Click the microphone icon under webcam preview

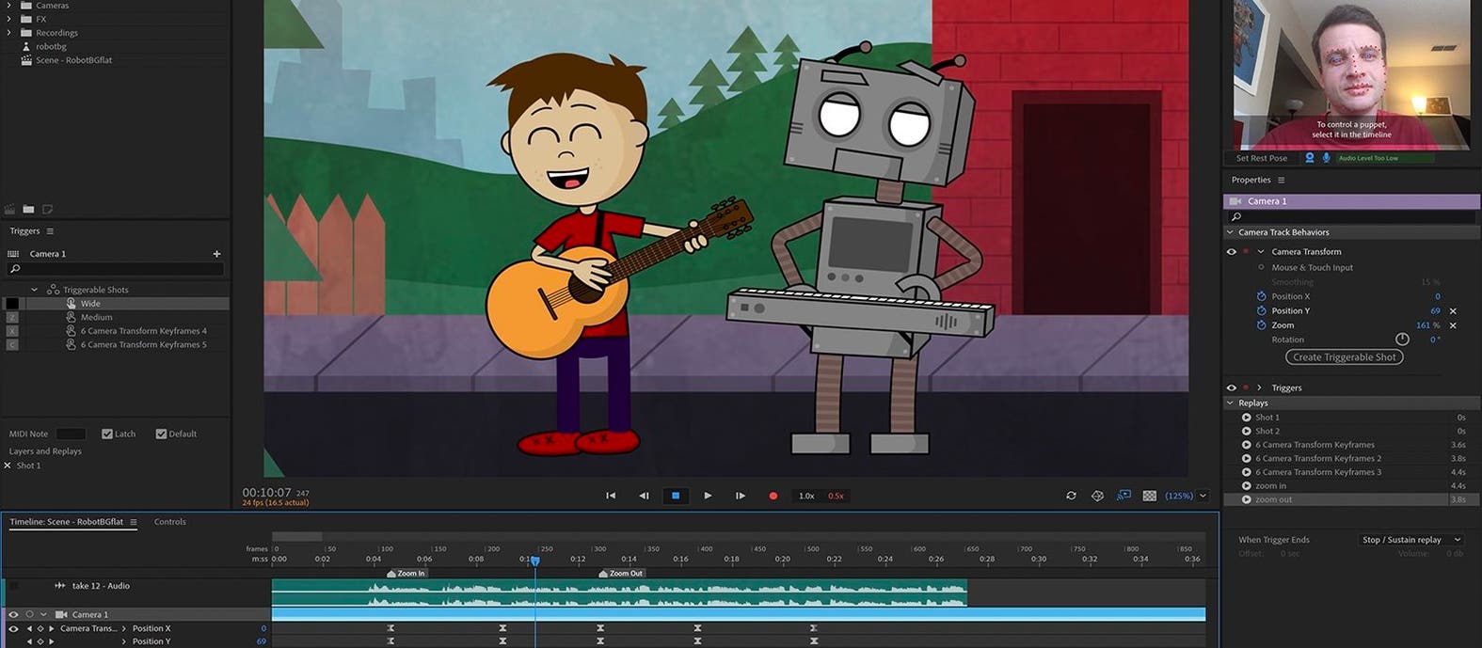click(1327, 158)
